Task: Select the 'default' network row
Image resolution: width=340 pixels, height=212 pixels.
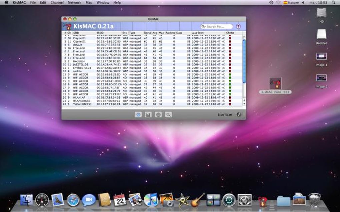Action: (x=152, y=45)
